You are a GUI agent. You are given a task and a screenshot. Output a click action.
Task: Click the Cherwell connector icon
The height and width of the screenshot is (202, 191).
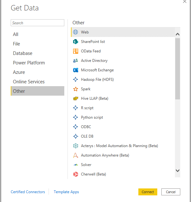click(76, 174)
